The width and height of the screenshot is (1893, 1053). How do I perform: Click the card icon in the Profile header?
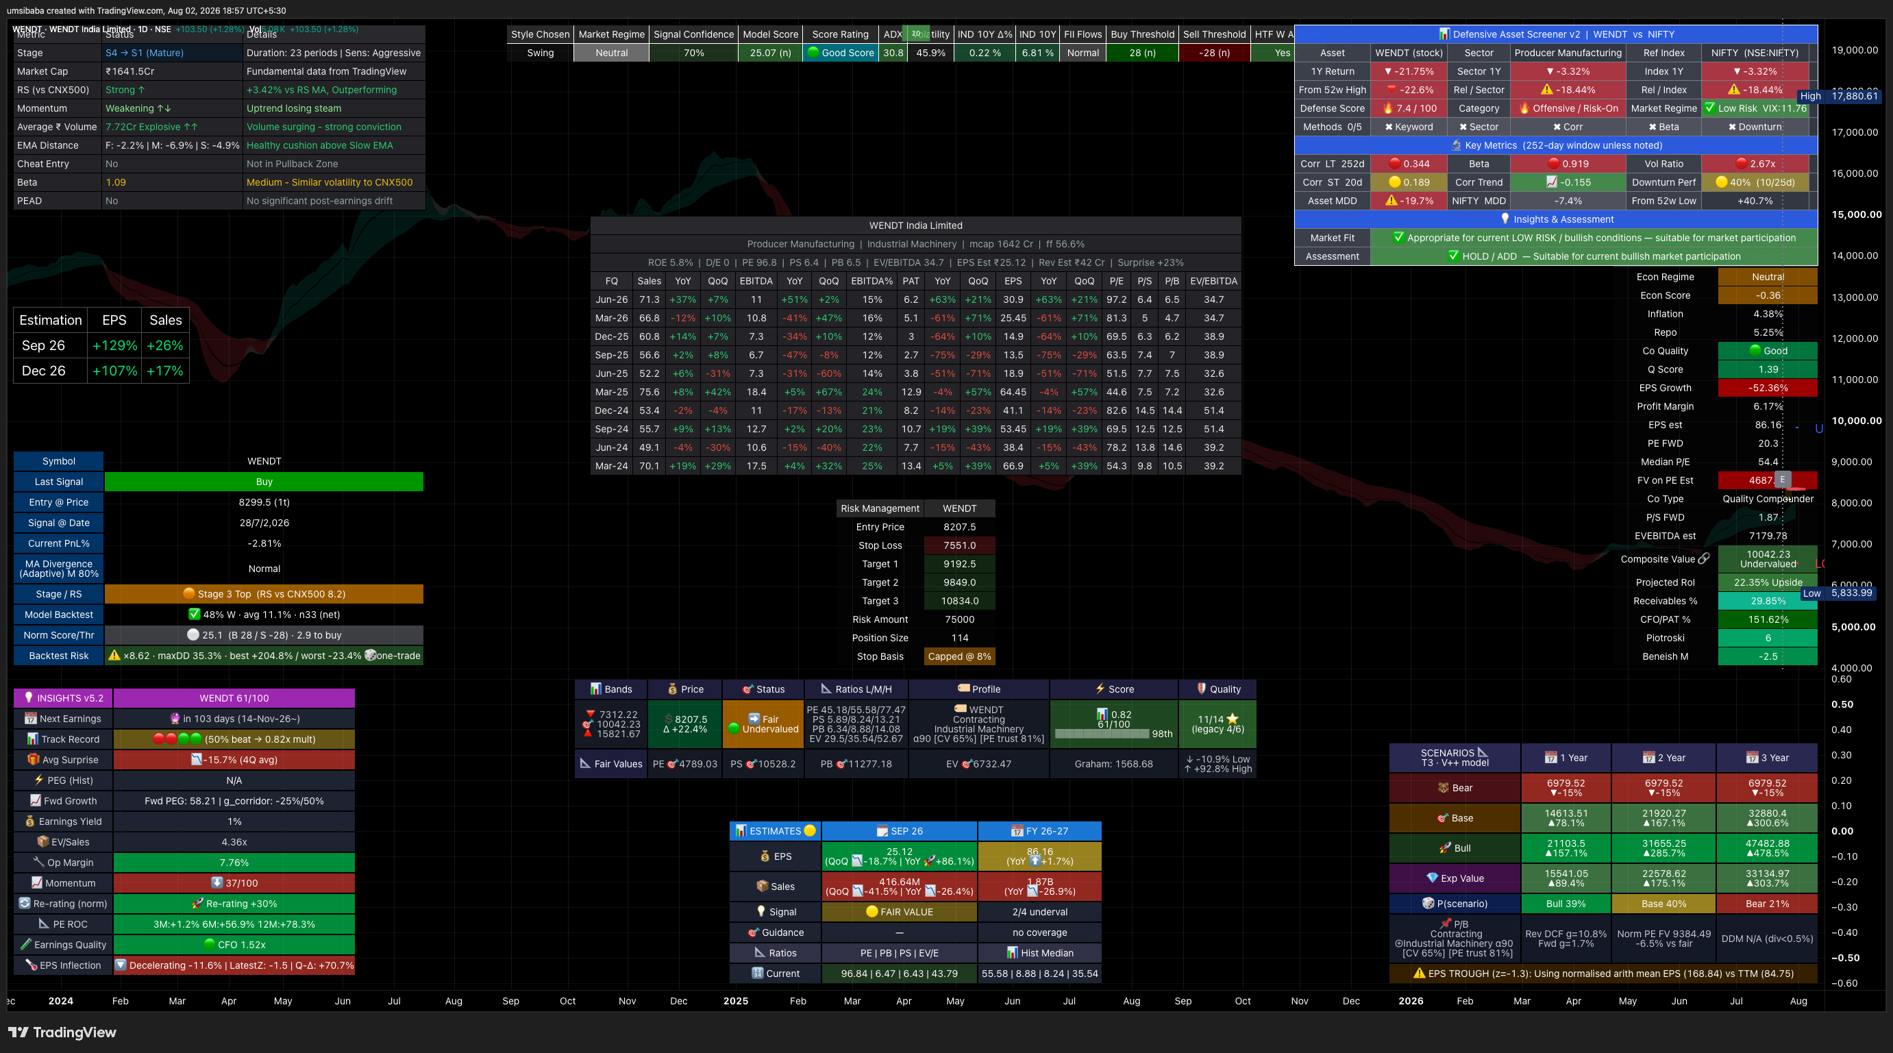(x=963, y=689)
